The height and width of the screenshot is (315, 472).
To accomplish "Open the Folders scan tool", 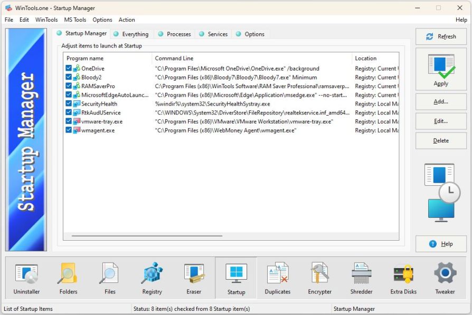I will tap(68, 278).
